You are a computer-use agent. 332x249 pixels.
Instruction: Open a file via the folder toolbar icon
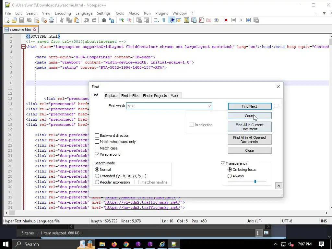pos(14,20)
